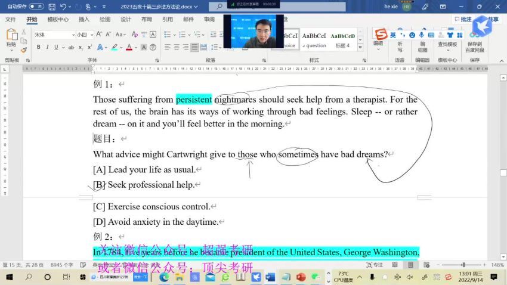Expand the Styles gallery more arrow
The height and width of the screenshot is (285, 507).
(360, 47)
